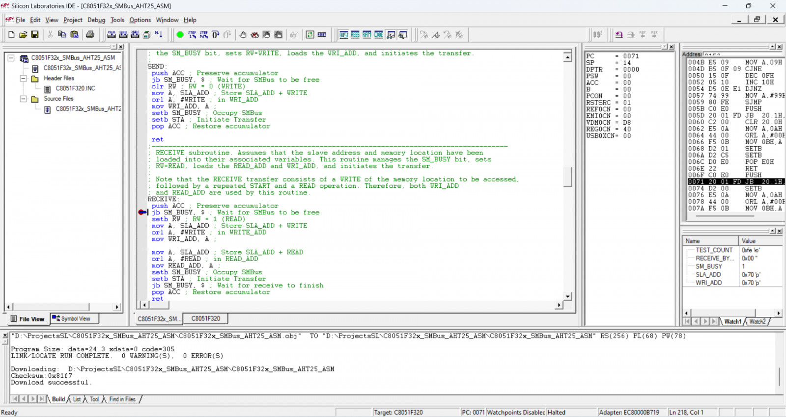Click the Name column header in watch
786x417 pixels.
coord(710,241)
